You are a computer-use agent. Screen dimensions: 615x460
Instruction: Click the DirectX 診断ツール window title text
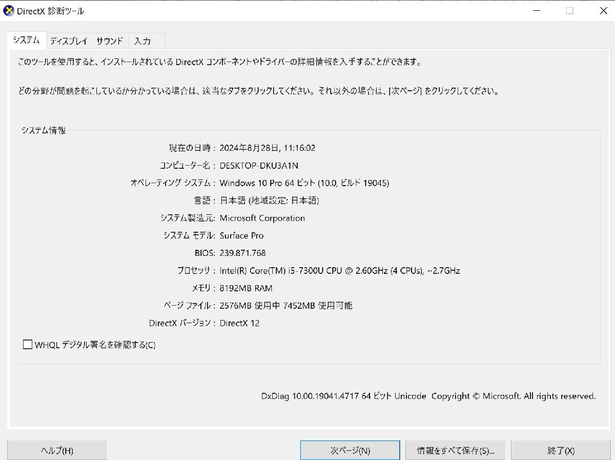51,11
